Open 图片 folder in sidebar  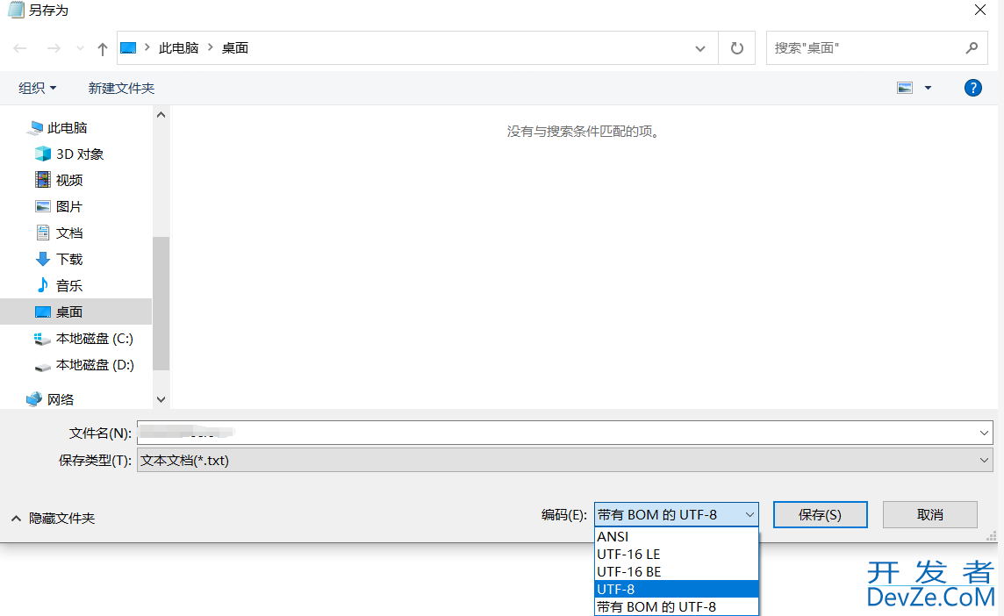pyautogui.click(x=69, y=207)
